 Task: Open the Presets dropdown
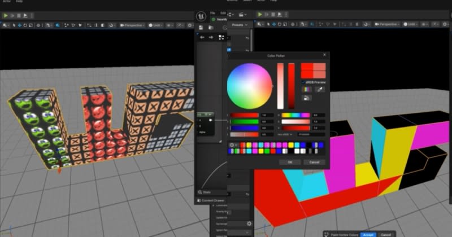[238, 24]
